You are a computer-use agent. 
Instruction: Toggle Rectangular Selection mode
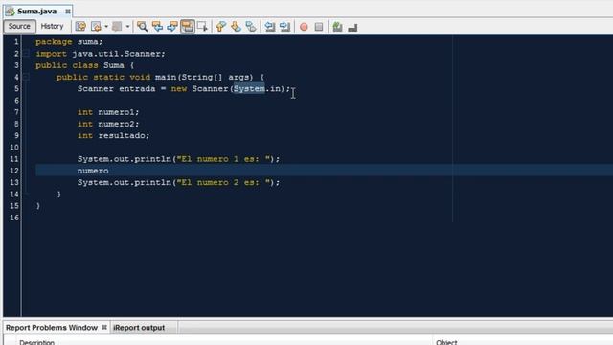(x=202, y=27)
